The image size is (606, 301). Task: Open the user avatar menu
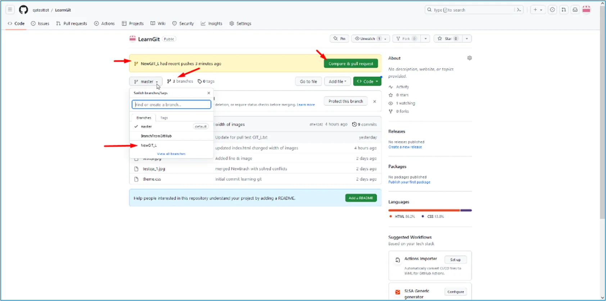tap(586, 10)
